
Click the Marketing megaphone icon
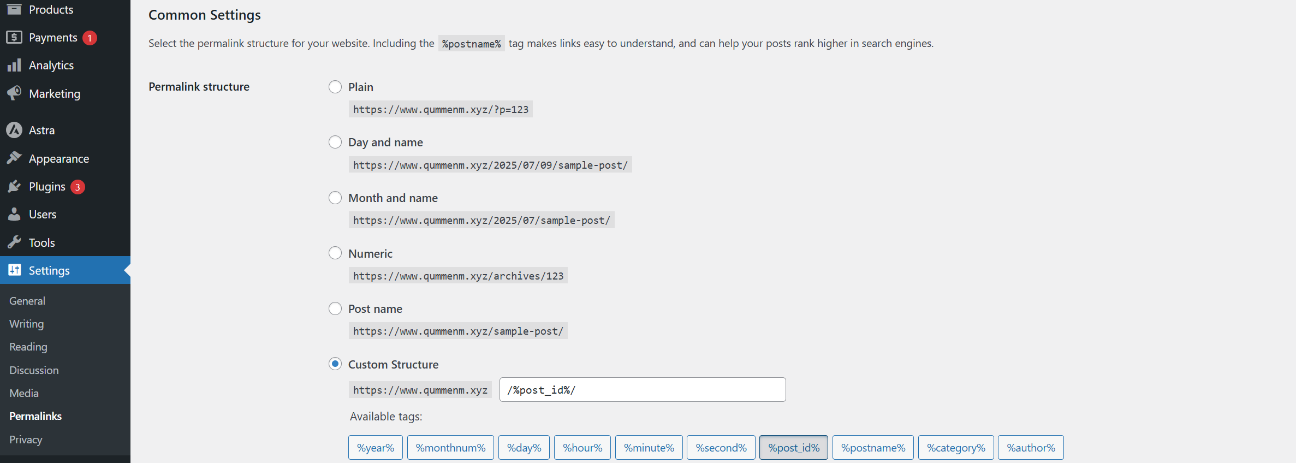(14, 93)
